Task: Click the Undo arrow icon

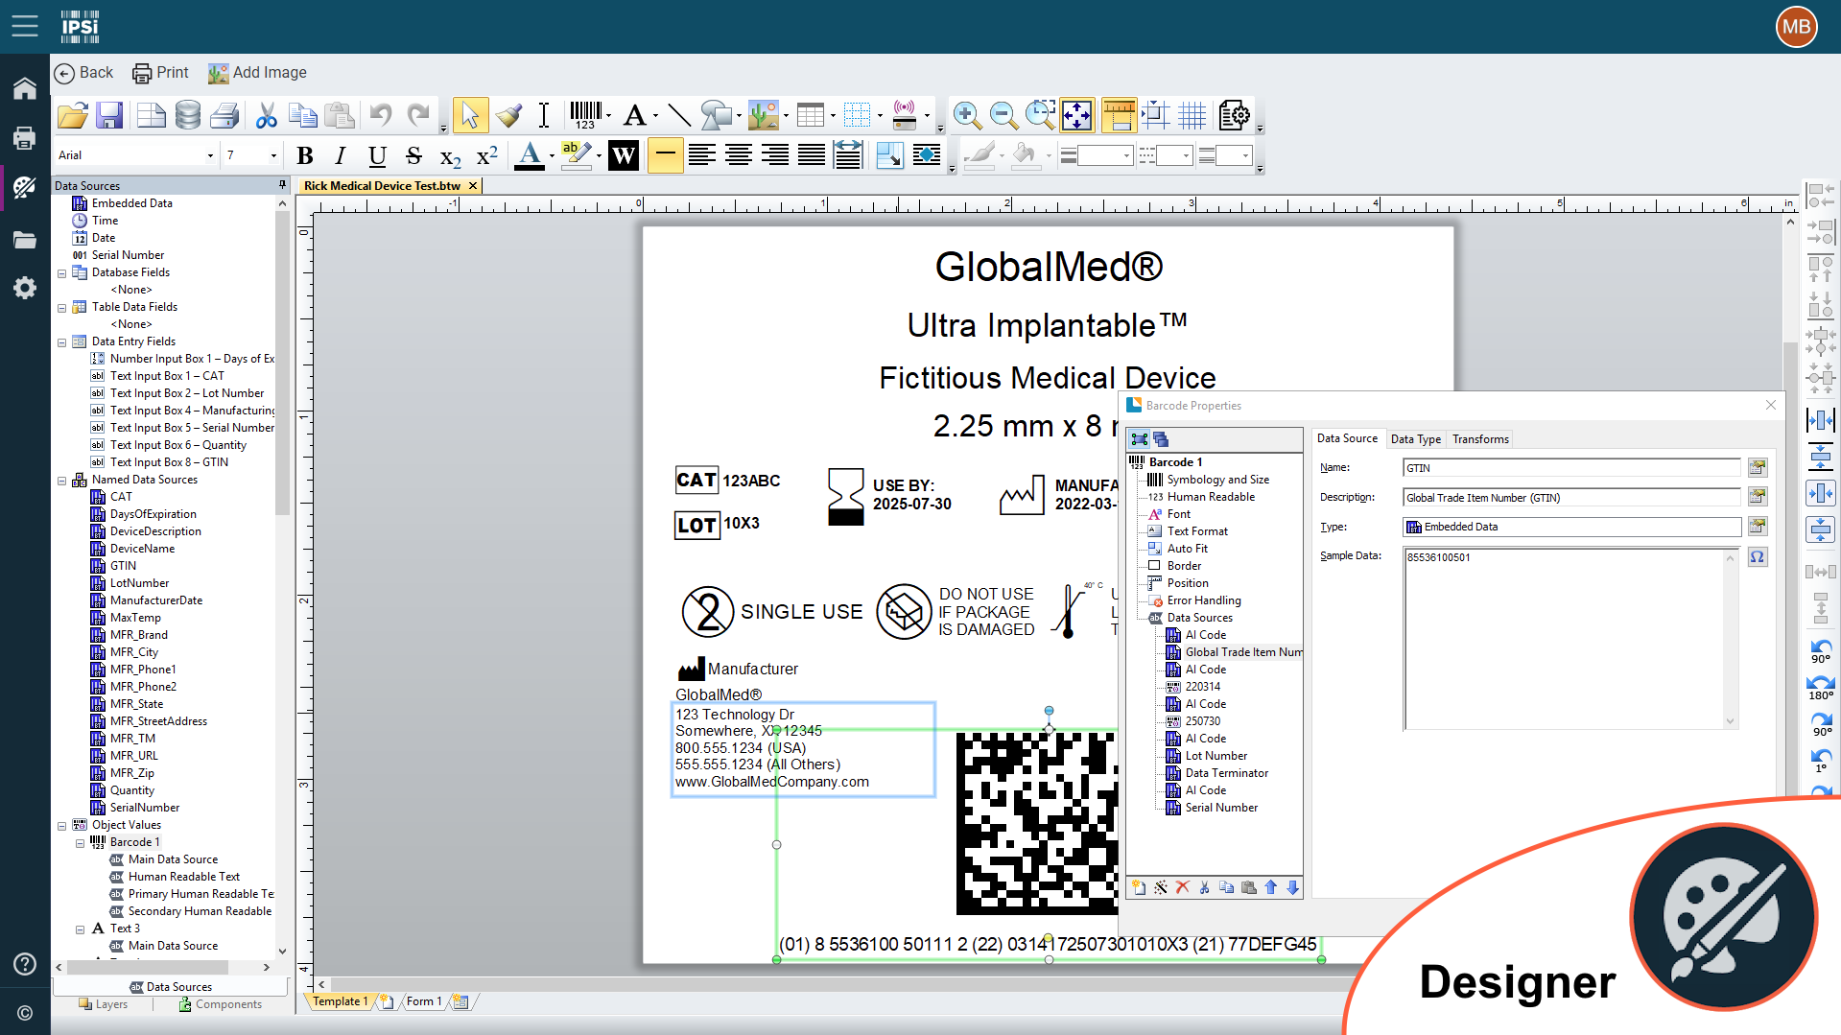Action: 381,116
